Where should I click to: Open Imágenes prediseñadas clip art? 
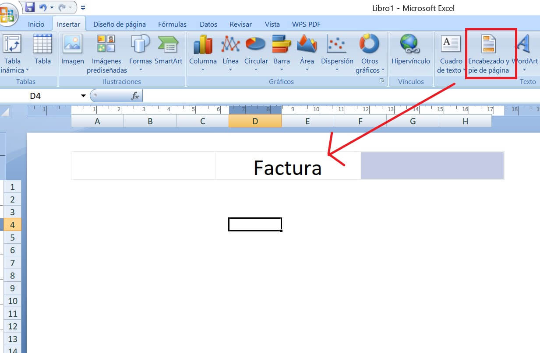click(x=107, y=54)
